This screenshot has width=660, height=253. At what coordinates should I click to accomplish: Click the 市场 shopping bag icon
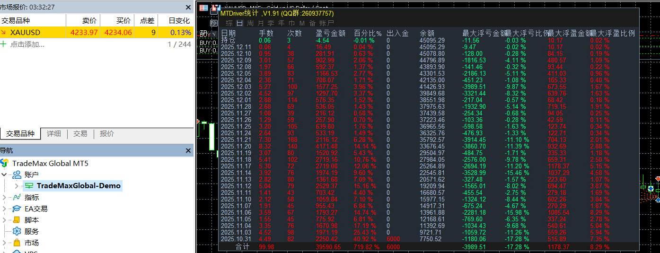tap(17, 243)
